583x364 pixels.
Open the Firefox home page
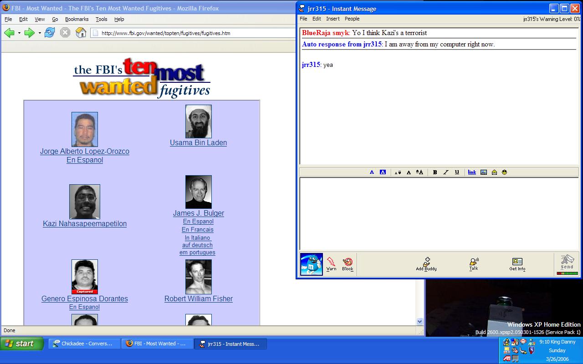tap(81, 33)
